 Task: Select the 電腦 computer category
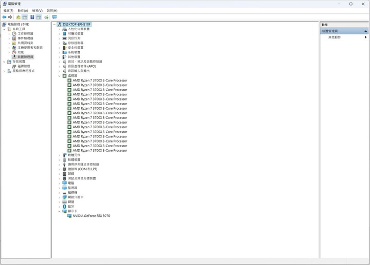pyautogui.click(x=71, y=183)
